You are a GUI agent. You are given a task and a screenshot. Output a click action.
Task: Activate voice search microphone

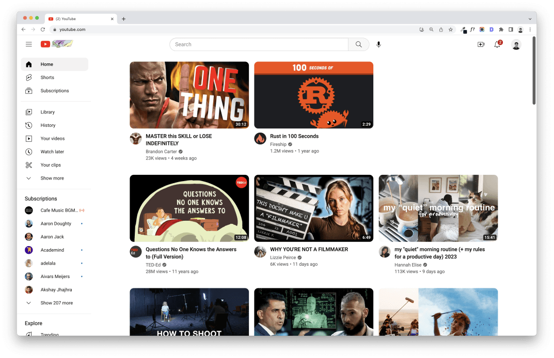pos(378,44)
